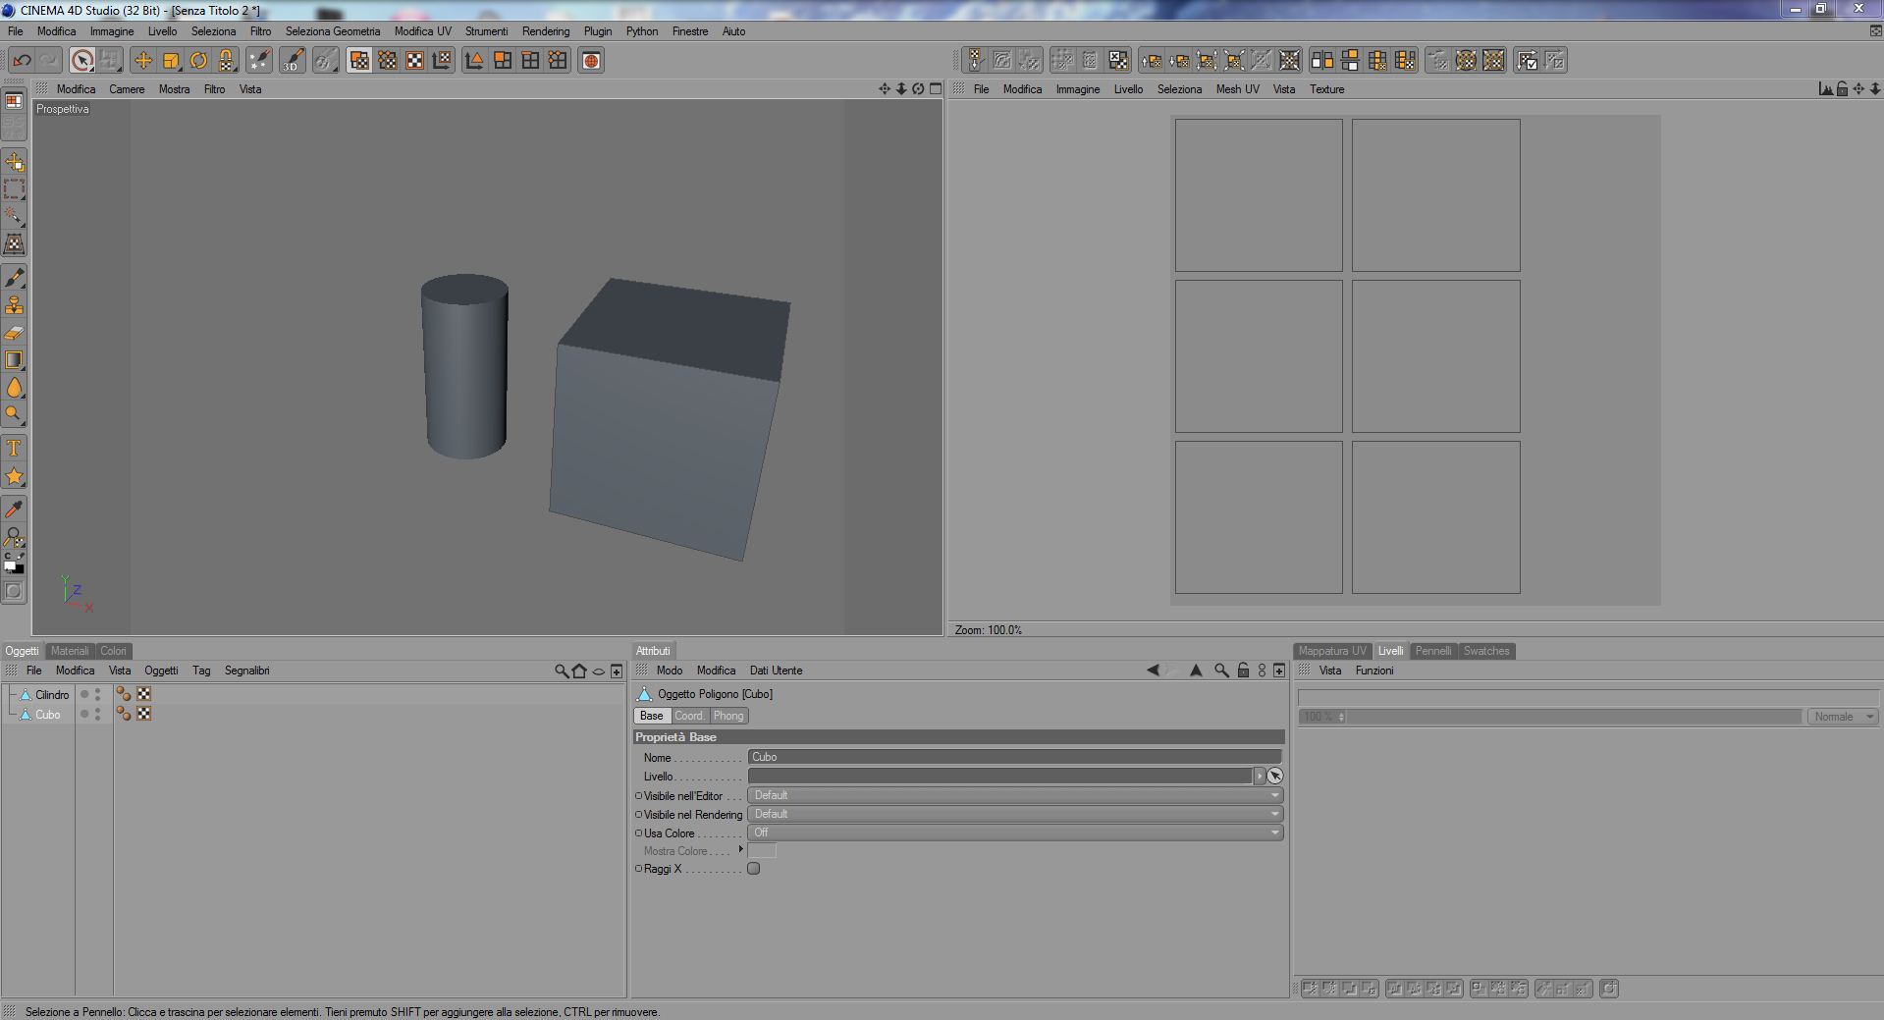Select the Move Layer tool in left toolbar
The width and height of the screenshot is (1884, 1020).
(15, 162)
